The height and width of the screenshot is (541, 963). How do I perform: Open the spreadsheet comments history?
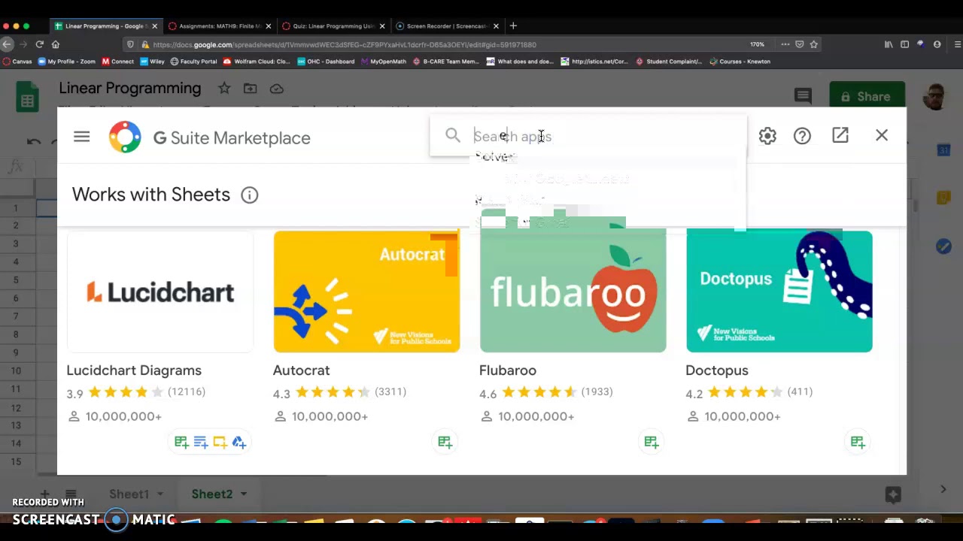803,95
